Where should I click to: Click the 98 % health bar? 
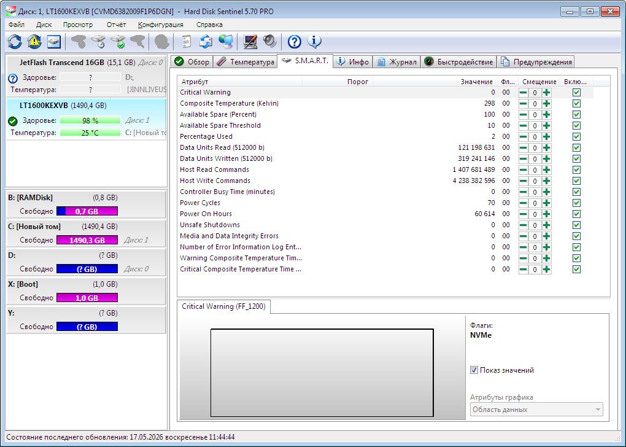click(x=90, y=120)
